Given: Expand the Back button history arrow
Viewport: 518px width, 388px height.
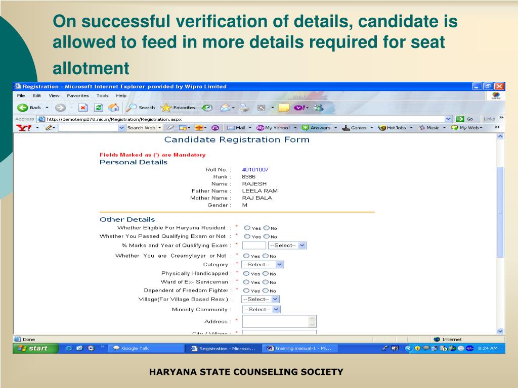Looking at the screenshot, I should pos(47,108).
